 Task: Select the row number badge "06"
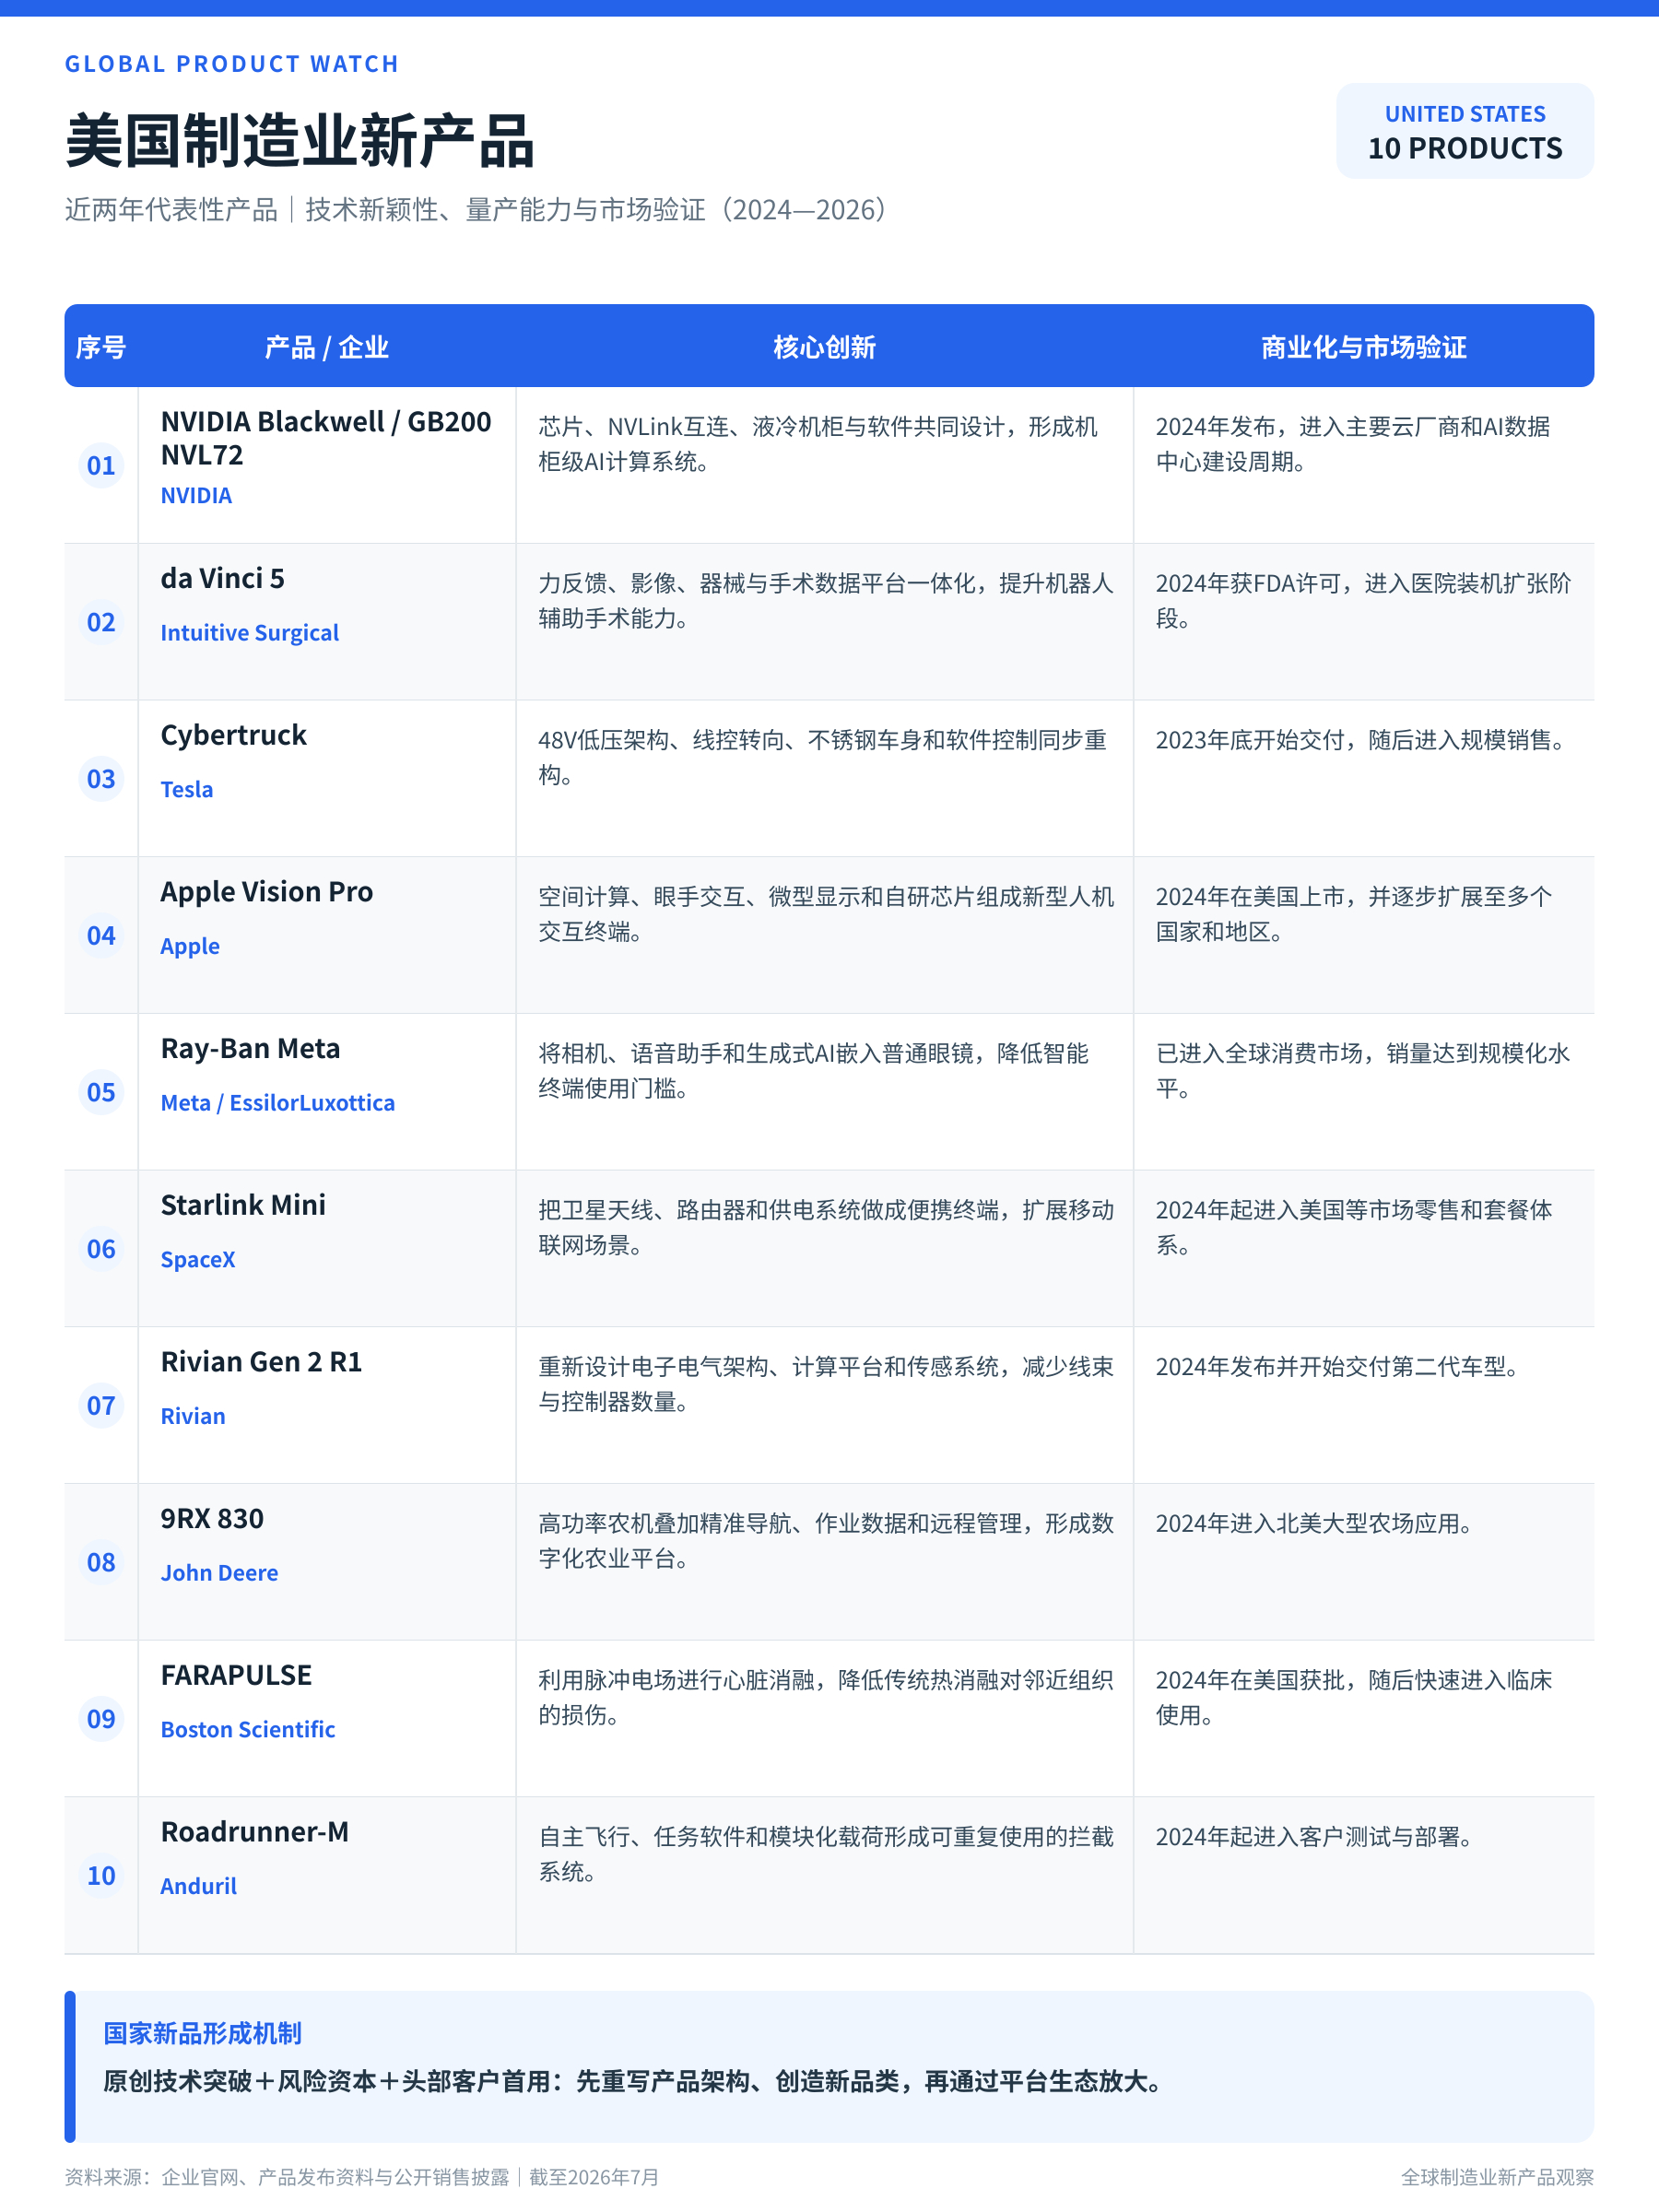tap(101, 1249)
